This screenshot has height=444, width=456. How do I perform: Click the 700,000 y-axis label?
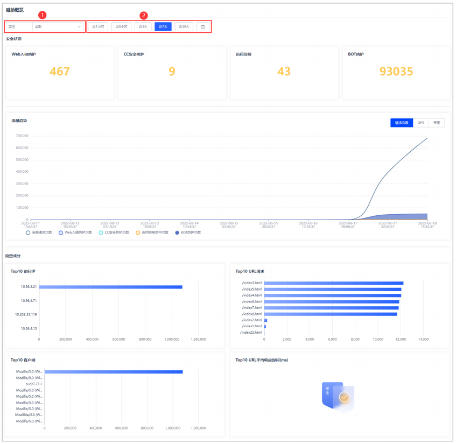point(22,136)
